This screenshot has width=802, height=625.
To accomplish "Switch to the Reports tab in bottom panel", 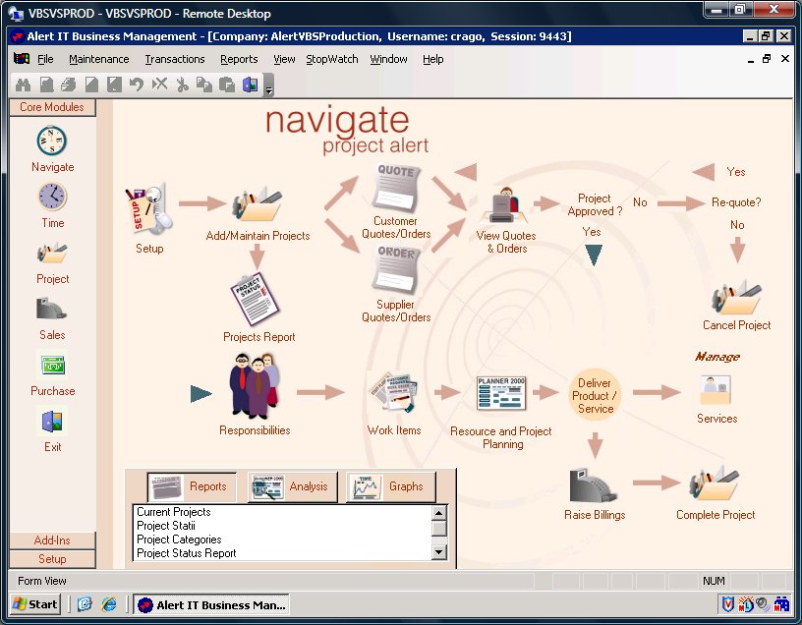I will click(192, 486).
